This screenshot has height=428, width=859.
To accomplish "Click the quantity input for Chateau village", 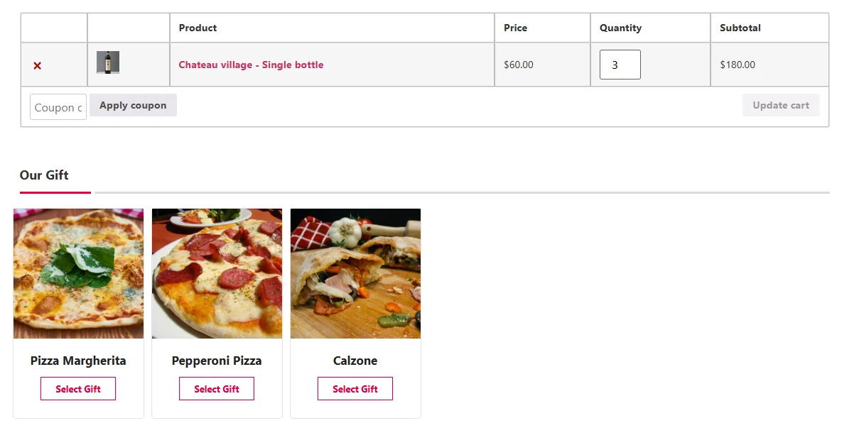I will (619, 64).
